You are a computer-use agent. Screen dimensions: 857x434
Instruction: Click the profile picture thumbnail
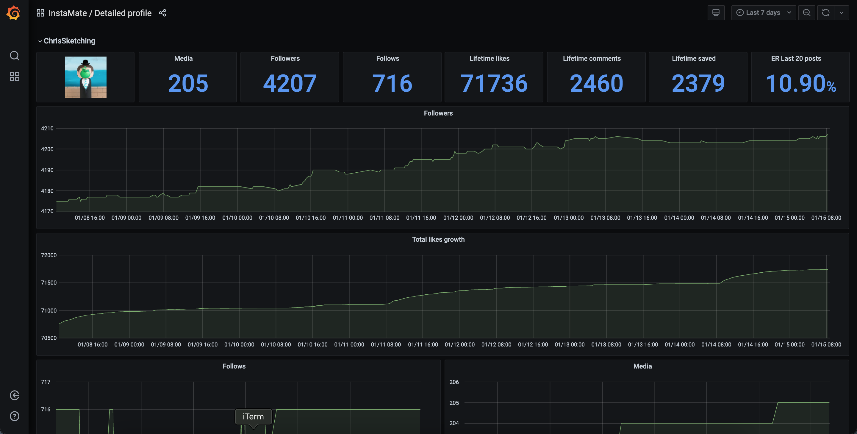[x=85, y=77]
